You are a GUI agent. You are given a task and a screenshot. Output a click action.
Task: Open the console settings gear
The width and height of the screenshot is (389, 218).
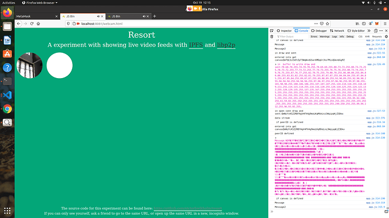point(386,37)
